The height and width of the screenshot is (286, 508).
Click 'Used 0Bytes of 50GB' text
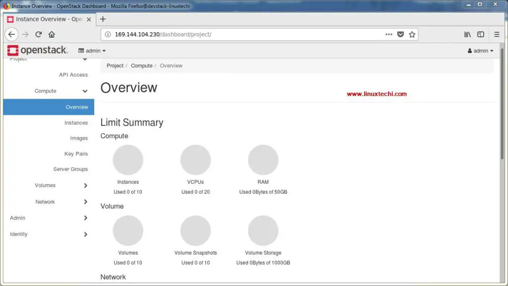point(263,192)
